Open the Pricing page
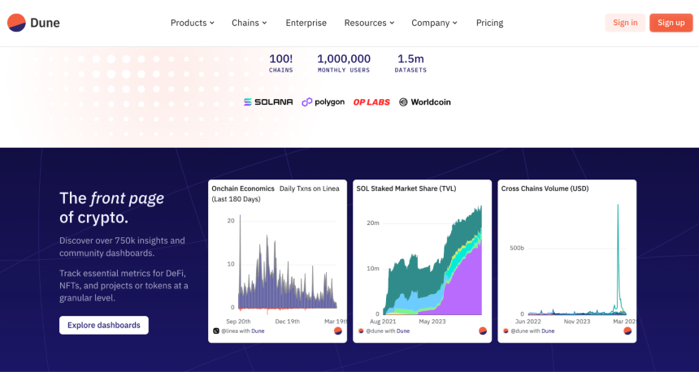The height and width of the screenshot is (372, 699). [489, 23]
